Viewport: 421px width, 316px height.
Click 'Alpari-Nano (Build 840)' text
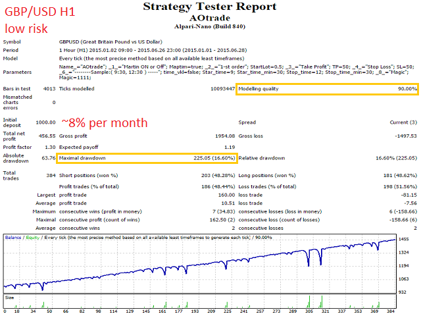tap(210, 26)
